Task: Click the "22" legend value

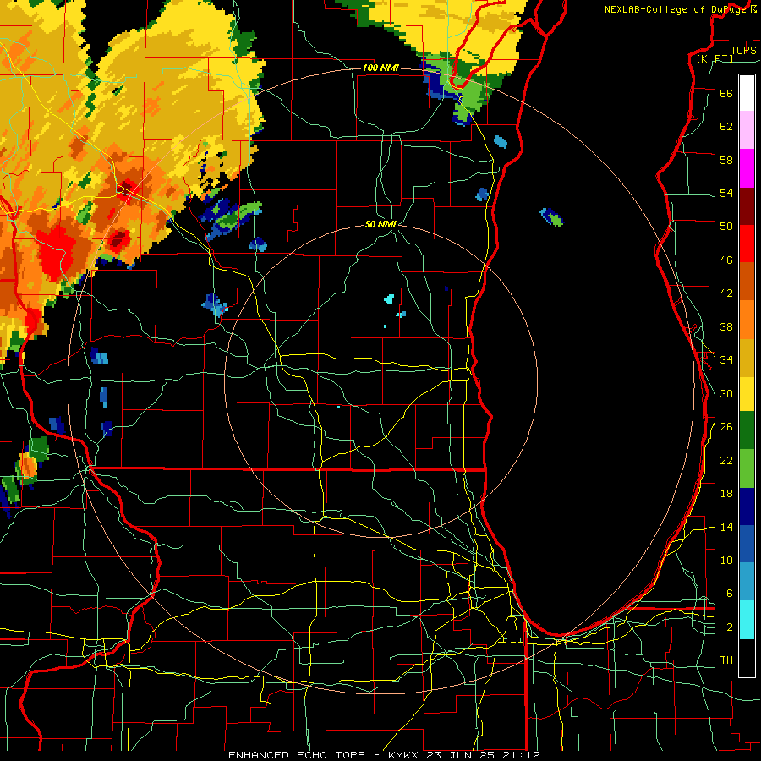Action: tap(726, 461)
